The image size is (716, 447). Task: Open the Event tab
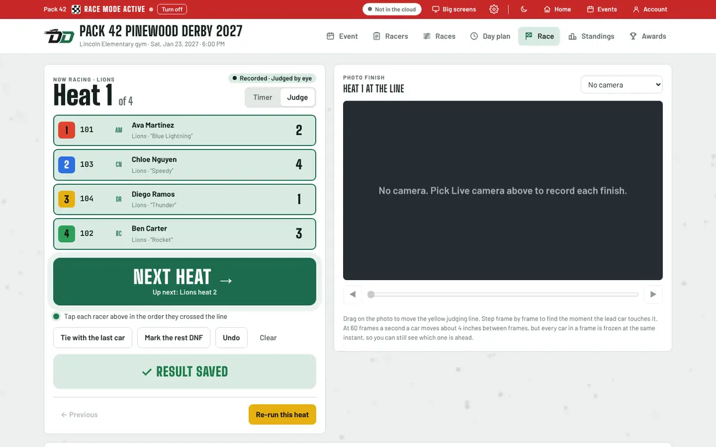[342, 36]
